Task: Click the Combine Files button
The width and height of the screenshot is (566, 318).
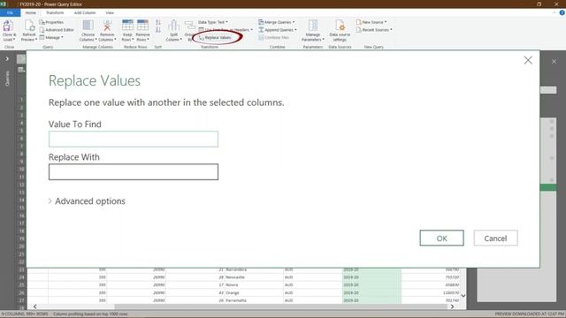Action: 273,37
